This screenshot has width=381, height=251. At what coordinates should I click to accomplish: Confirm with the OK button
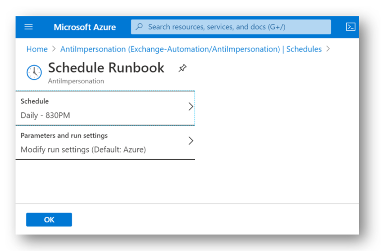point(49,220)
